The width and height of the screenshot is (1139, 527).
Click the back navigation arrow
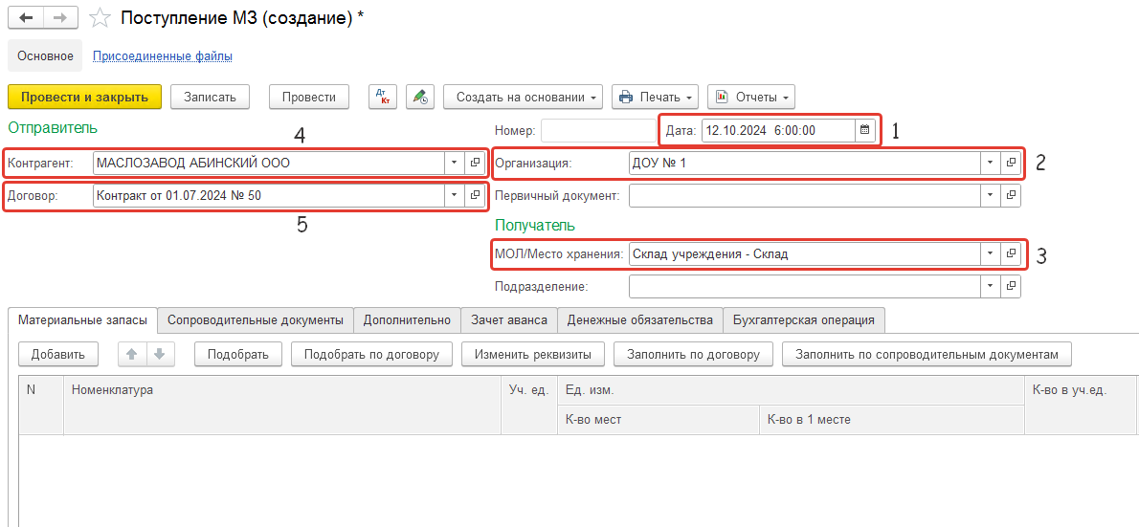pyautogui.click(x=26, y=18)
